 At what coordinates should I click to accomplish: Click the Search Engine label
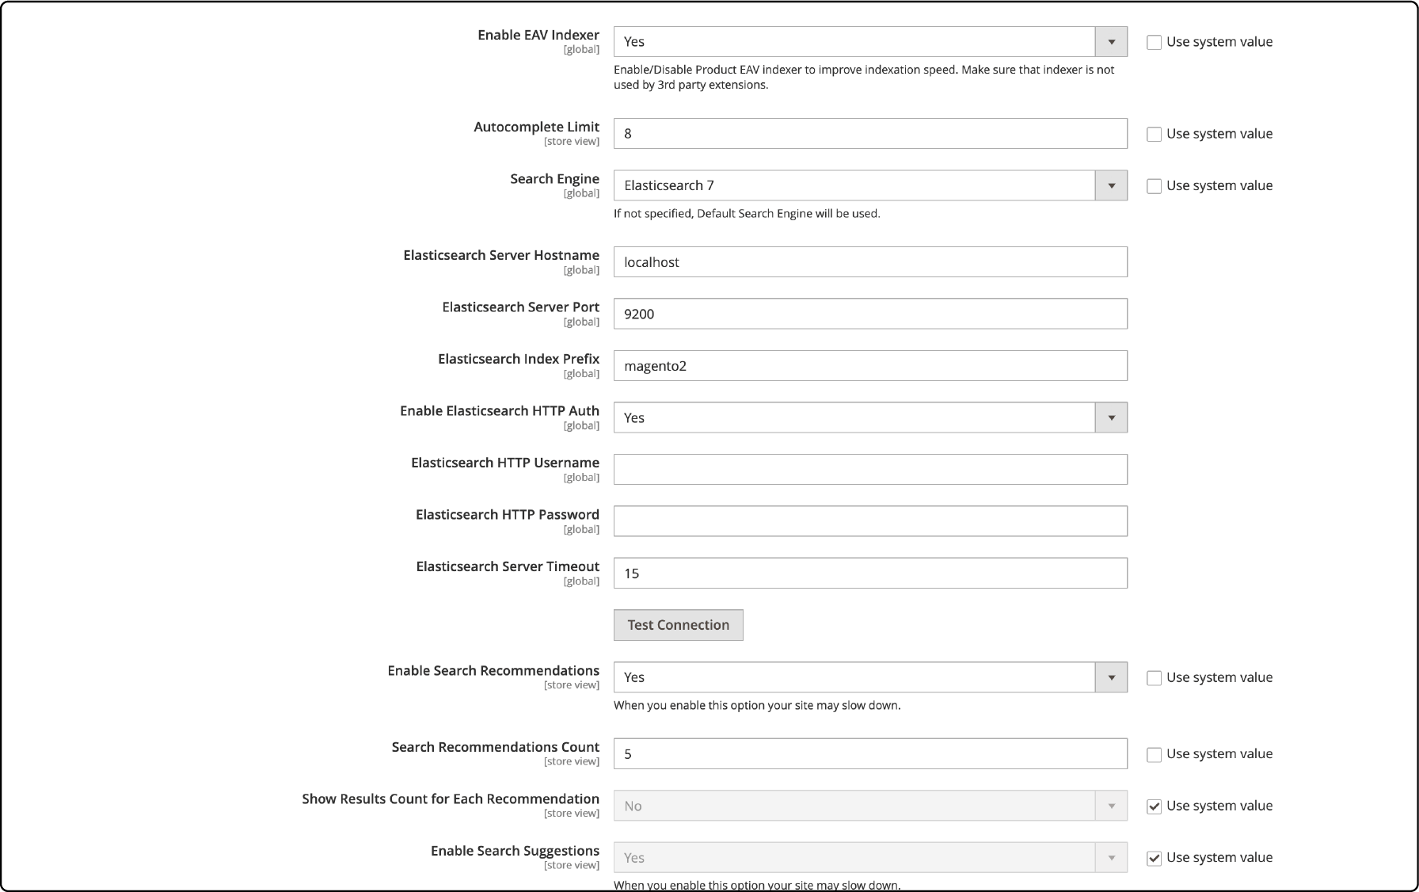(x=554, y=179)
